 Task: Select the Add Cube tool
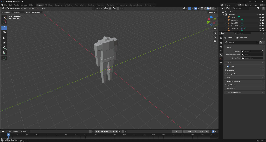click(4, 58)
